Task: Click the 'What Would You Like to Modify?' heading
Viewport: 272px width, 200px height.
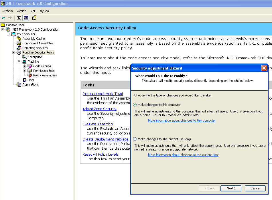Action: point(161,76)
